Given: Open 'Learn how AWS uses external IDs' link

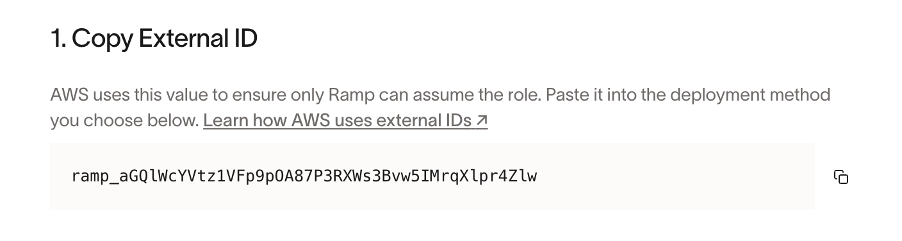Looking at the screenshot, I should [345, 120].
